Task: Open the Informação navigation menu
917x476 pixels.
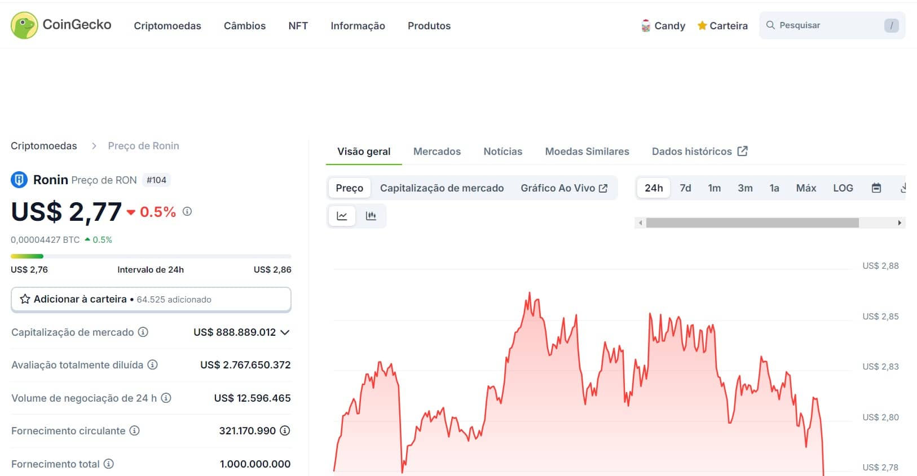Action: tap(358, 26)
